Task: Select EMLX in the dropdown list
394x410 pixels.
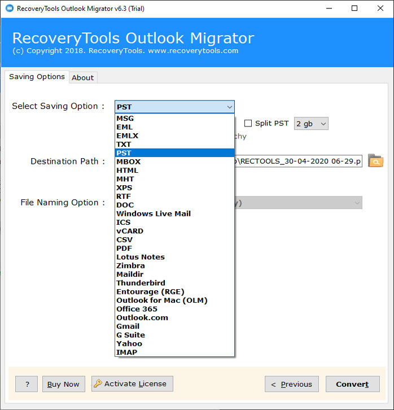Action: pos(174,136)
